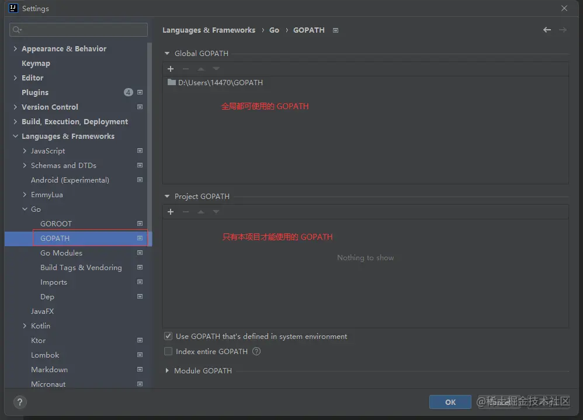Close the Settings dialog

click(x=564, y=8)
